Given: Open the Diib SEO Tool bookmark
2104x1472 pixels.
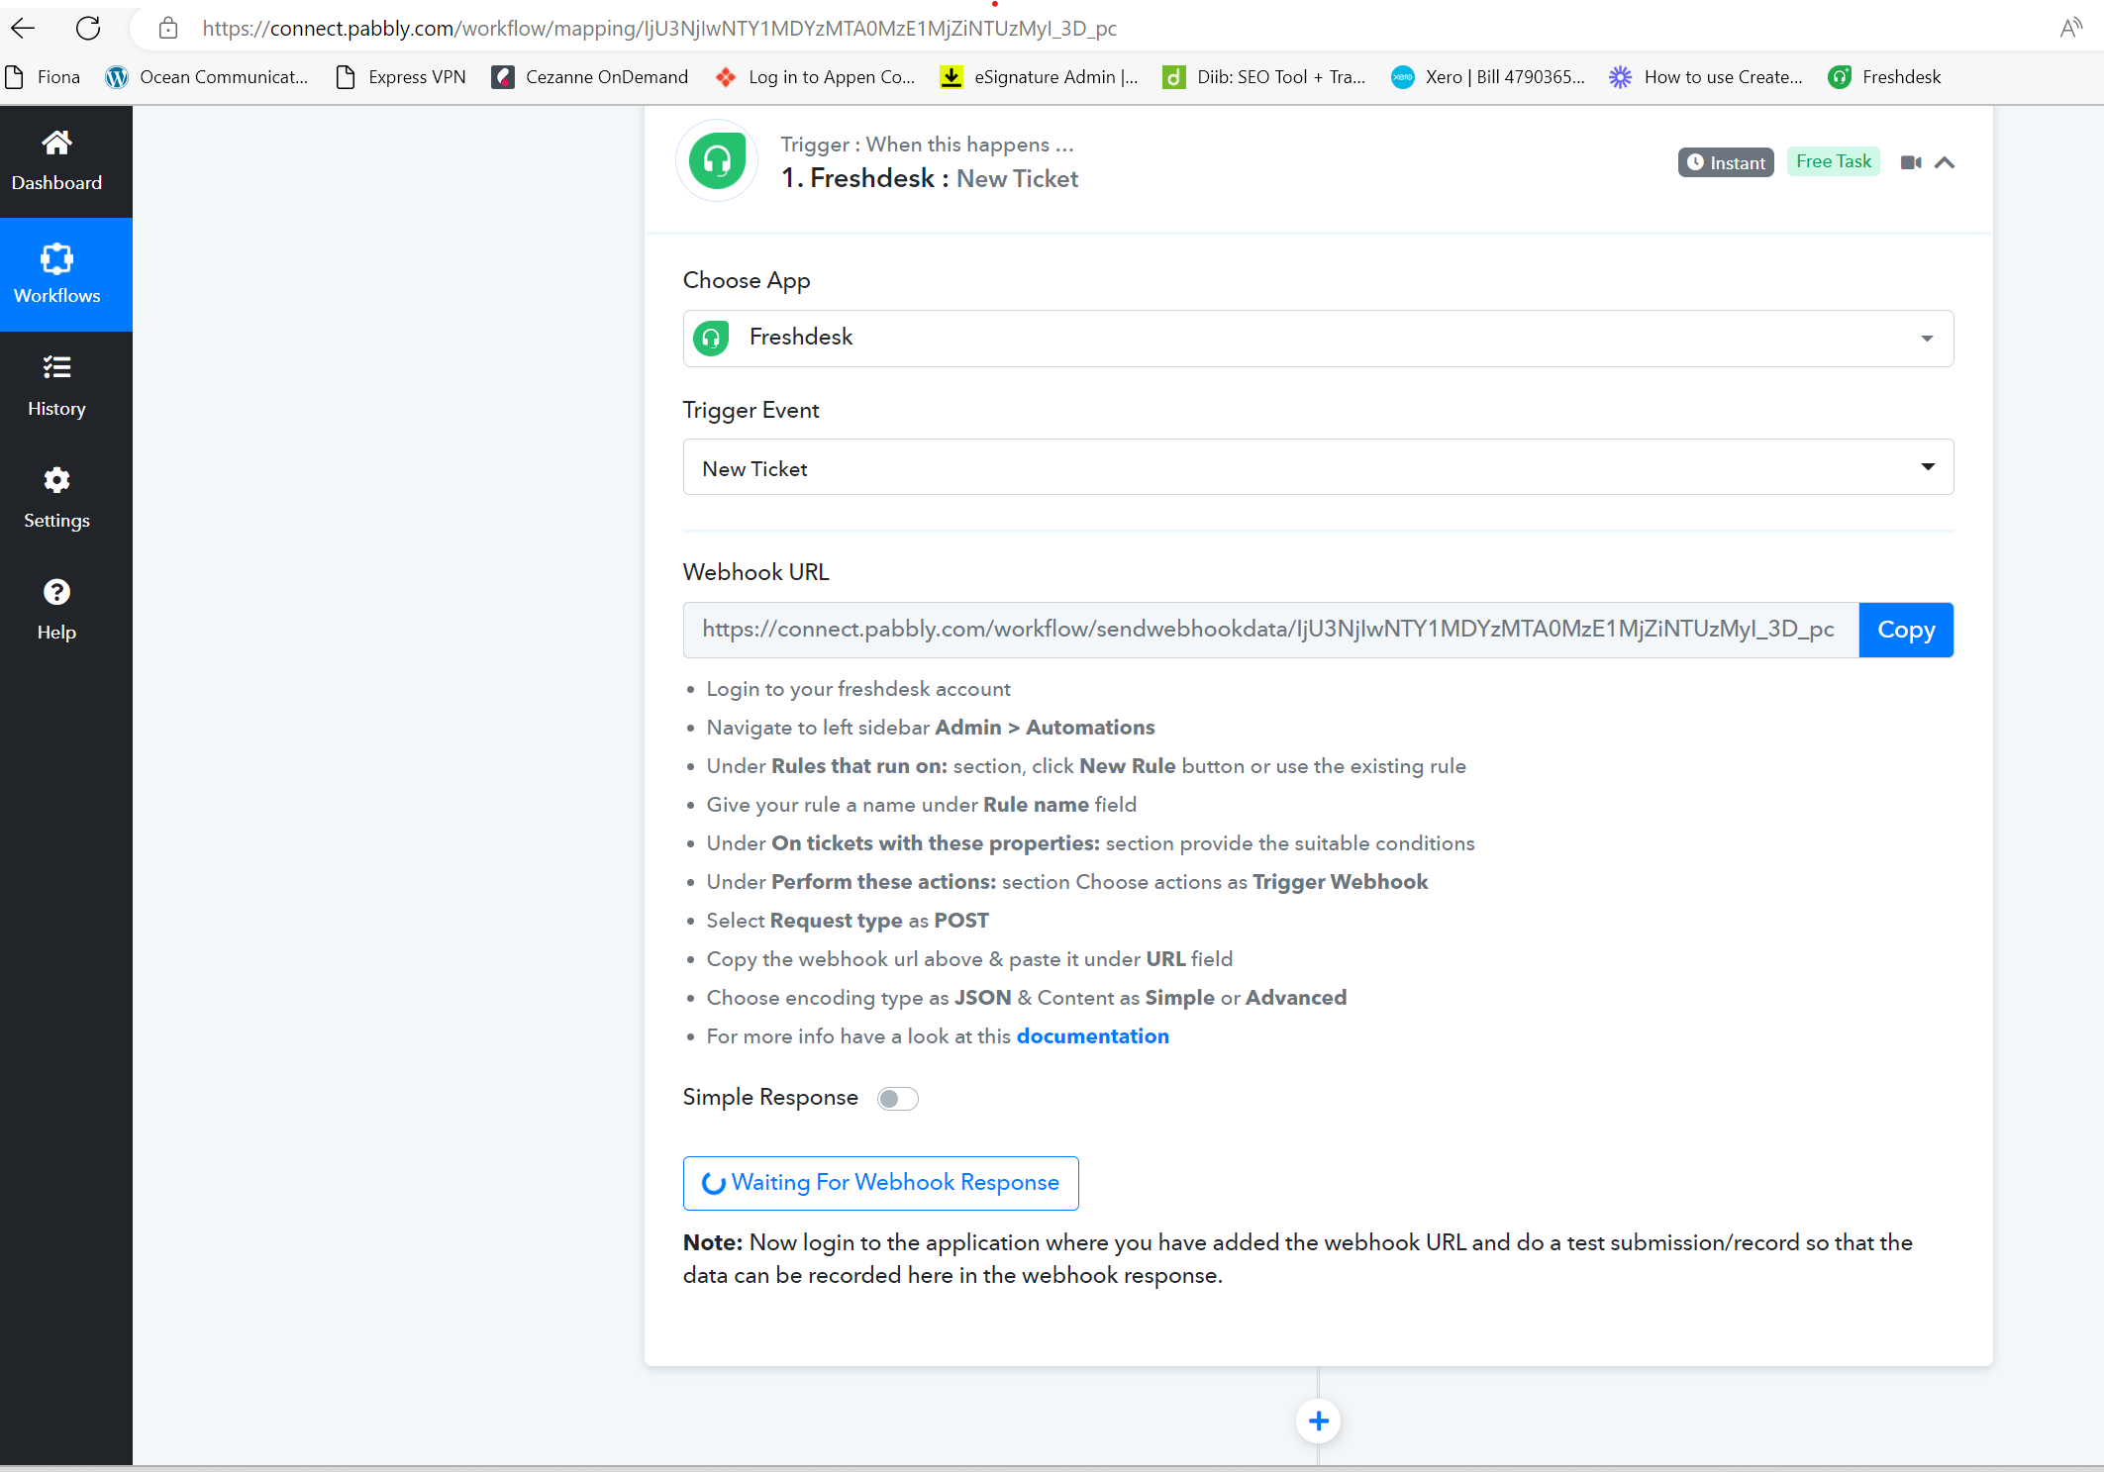Looking at the screenshot, I should click(x=1264, y=77).
